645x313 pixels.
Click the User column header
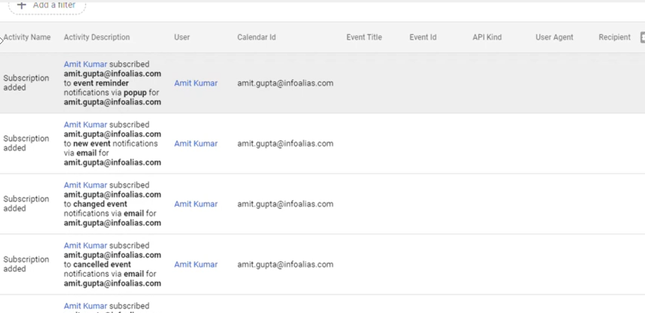(x=182, y=37)
